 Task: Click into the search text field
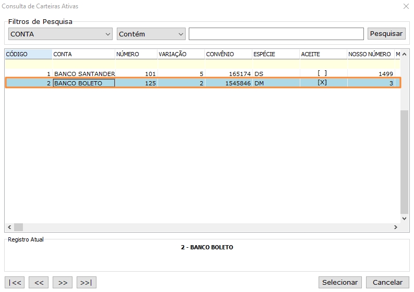[276, 34]
